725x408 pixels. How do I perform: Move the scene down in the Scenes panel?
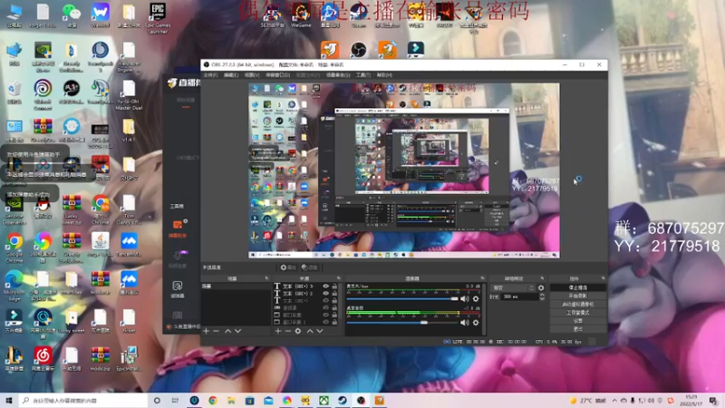coord(237,331)
